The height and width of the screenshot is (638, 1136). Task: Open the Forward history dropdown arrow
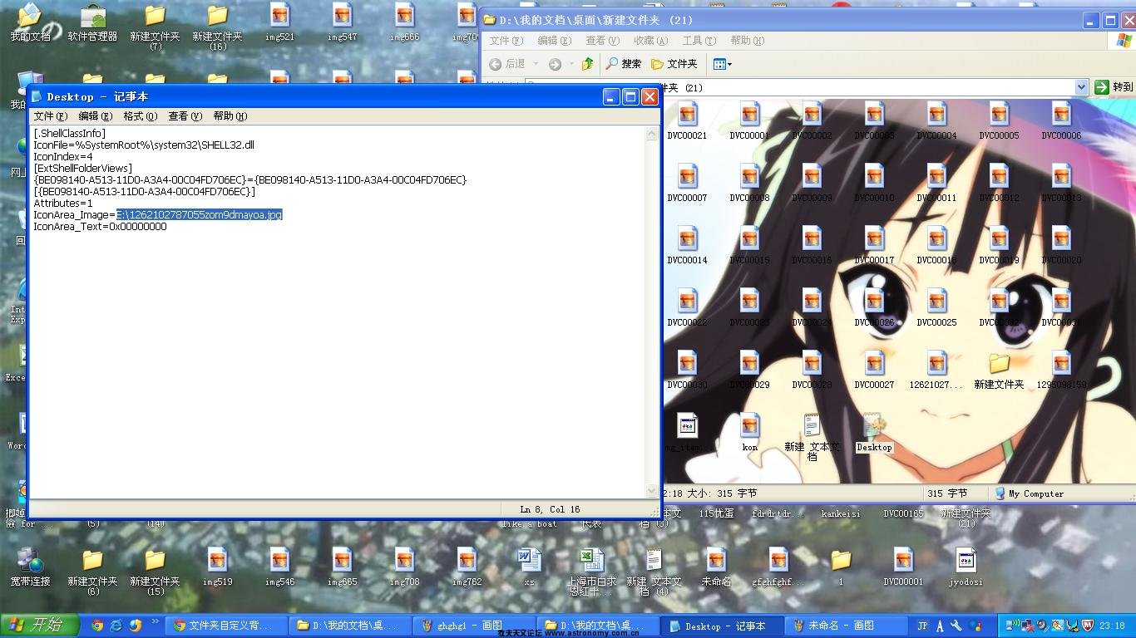[x=570, y=64]
